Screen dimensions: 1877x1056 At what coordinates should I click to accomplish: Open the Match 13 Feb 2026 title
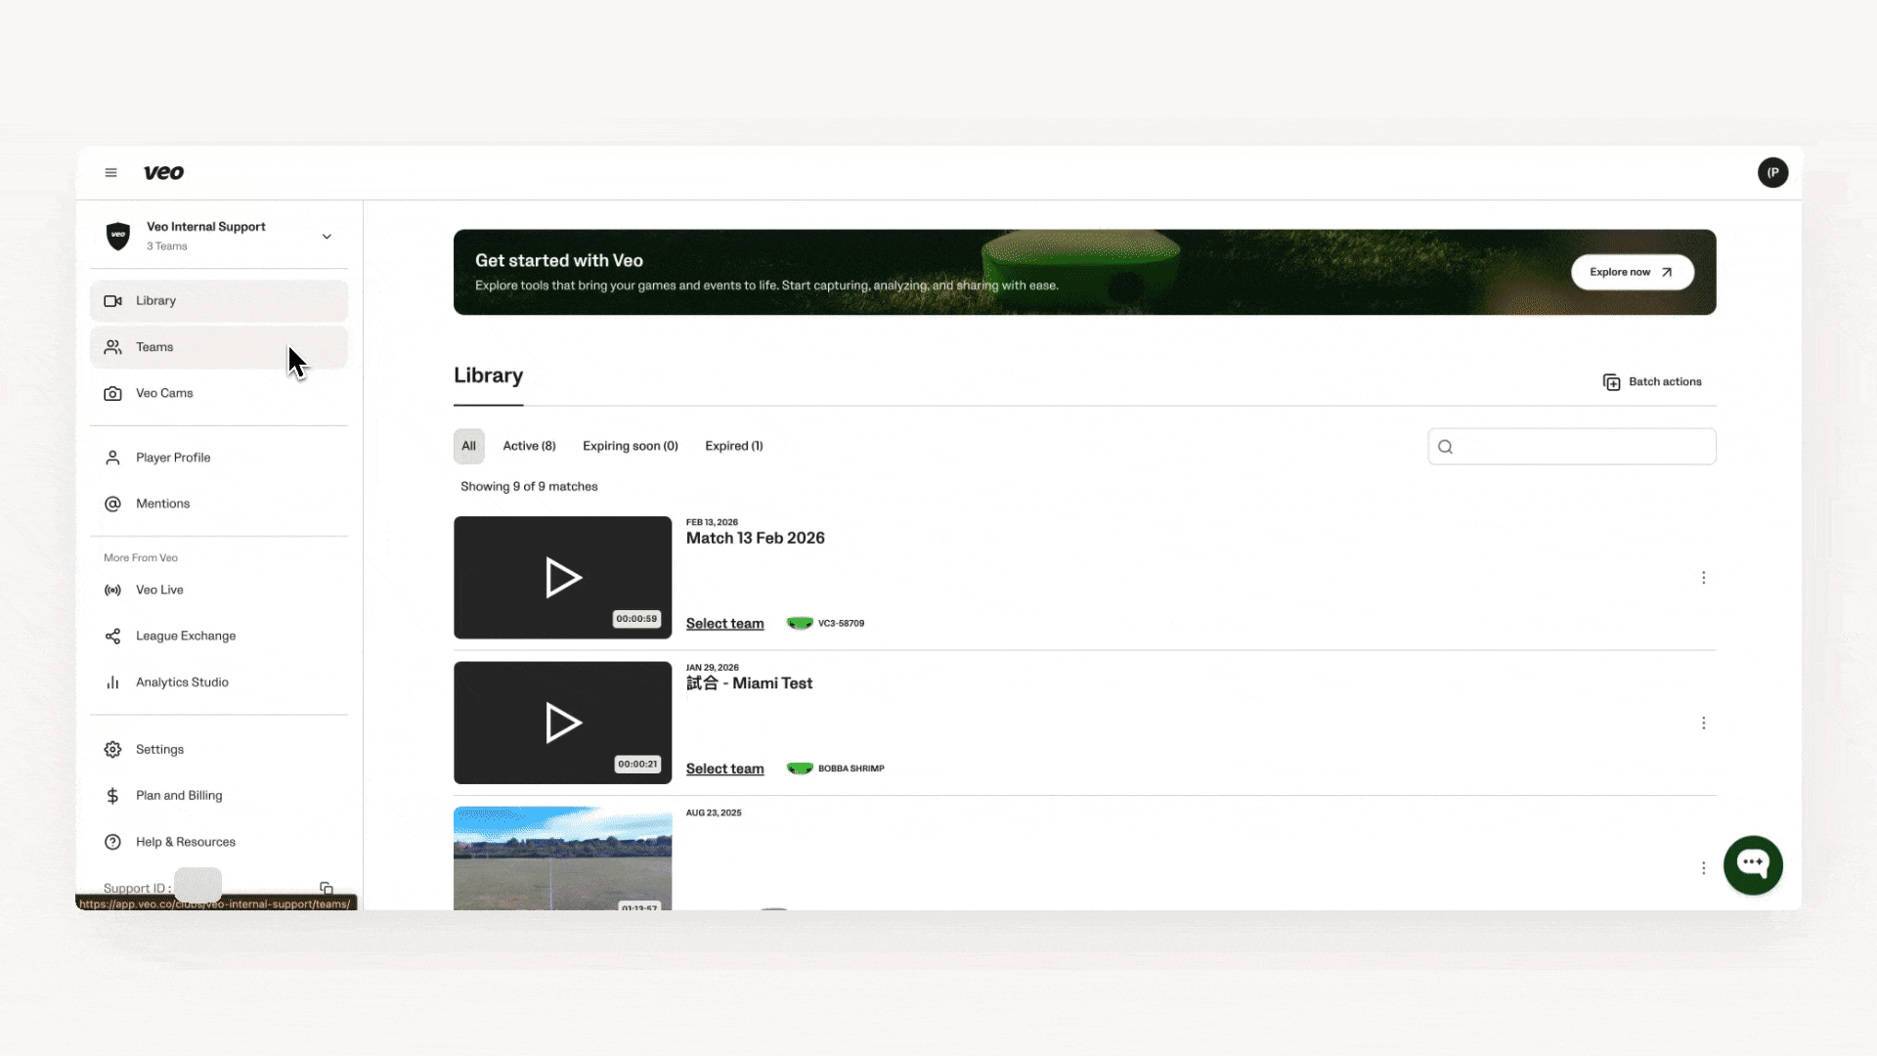pos(755,539)
